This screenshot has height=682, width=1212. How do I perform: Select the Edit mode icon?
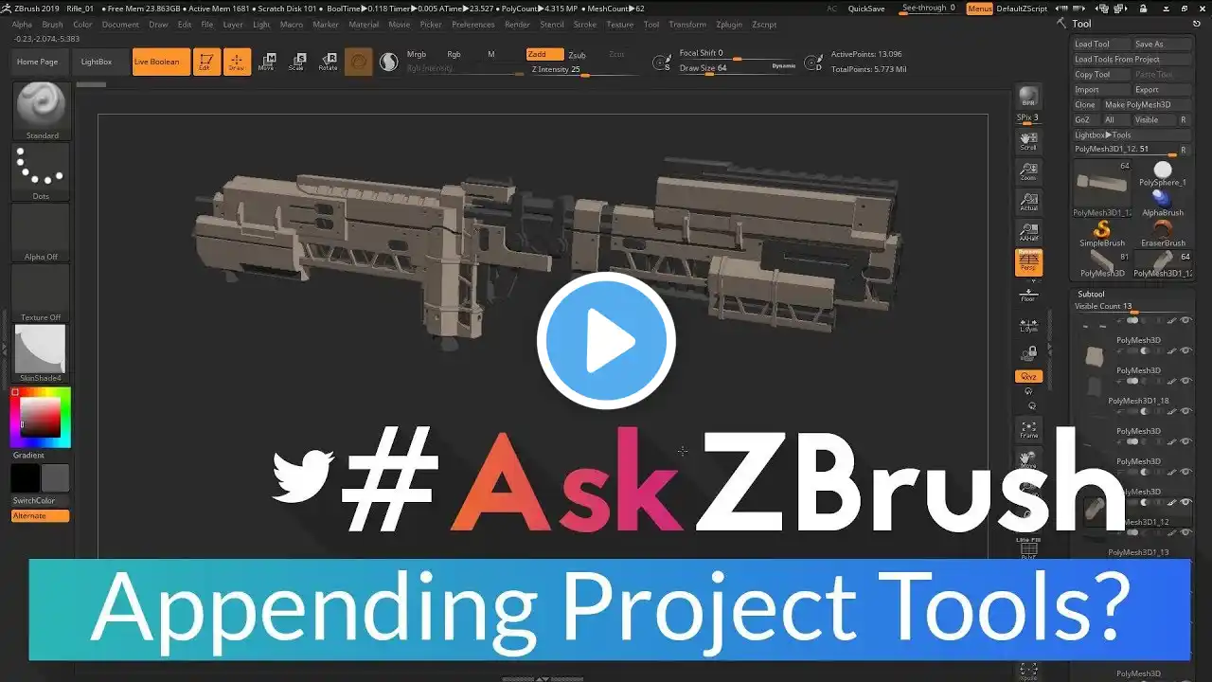coord(205,62)
